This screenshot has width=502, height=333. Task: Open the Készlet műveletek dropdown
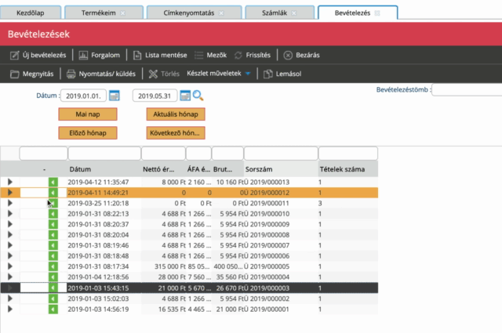[218, 74]
